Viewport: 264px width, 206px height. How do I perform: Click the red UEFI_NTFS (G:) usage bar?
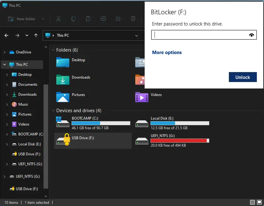pyautogui.click(x=180, y=140)
